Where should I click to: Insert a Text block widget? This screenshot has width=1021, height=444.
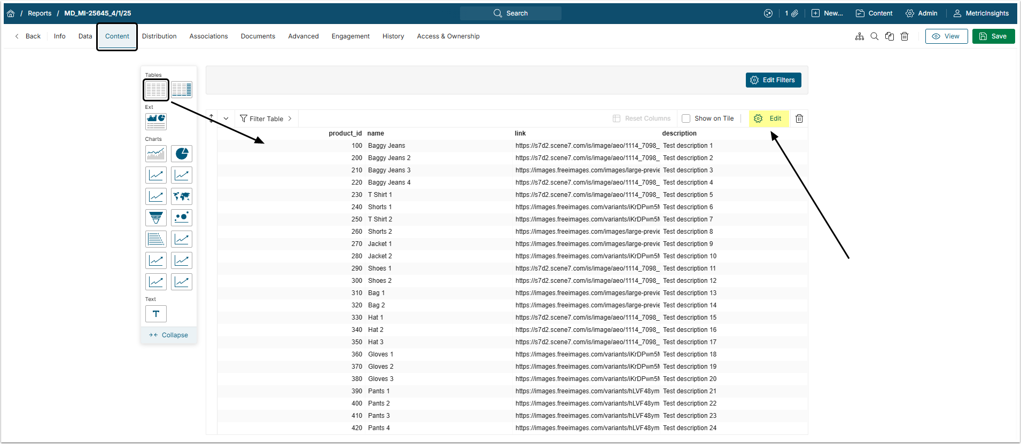pos(156,314)
